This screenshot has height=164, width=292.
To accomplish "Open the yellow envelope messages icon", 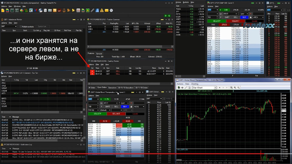I will (x=106, y=11).
